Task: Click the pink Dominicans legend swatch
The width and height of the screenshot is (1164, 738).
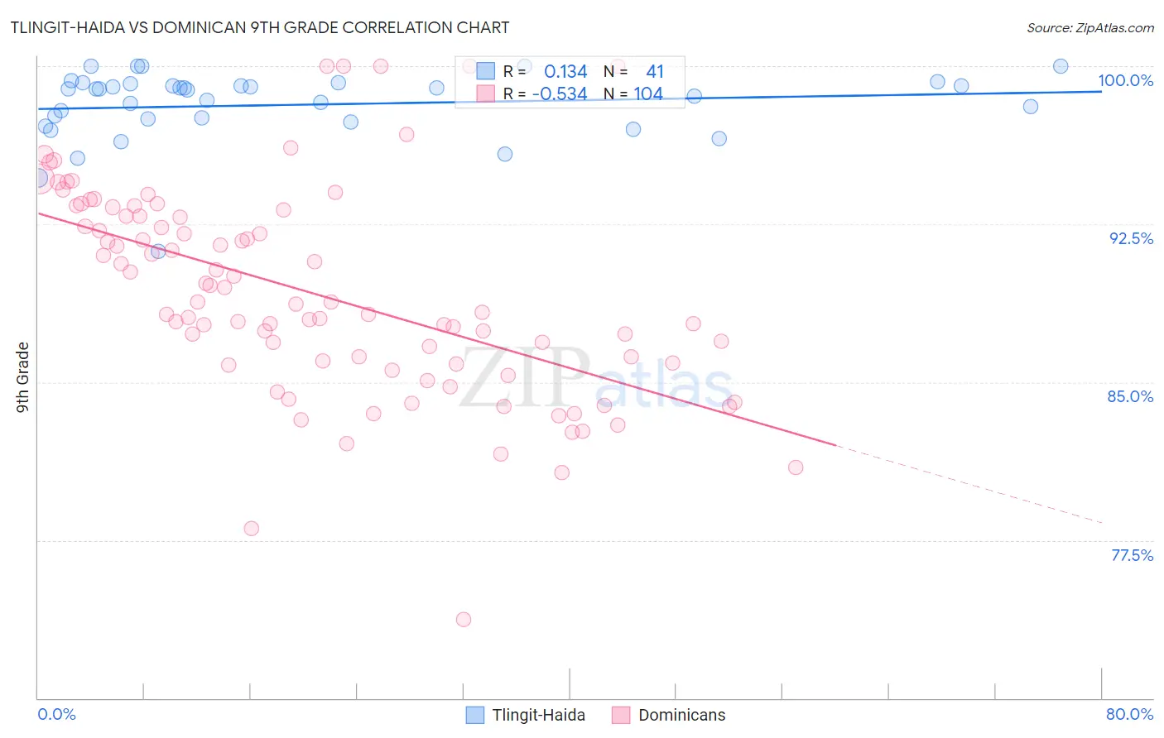Action: pyautogui.click(x=621, y=715)
